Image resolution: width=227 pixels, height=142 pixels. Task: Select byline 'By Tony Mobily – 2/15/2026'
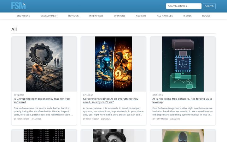tap(27, 119)
